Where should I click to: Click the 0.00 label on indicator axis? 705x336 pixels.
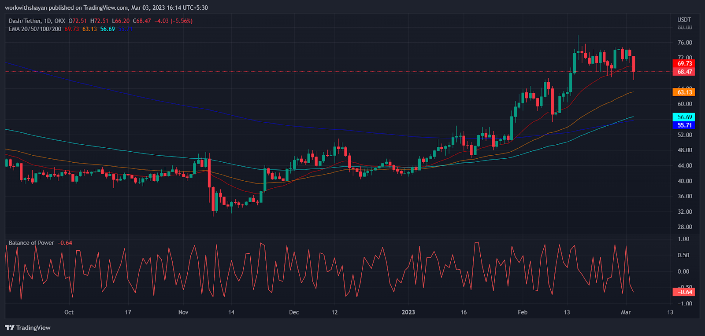pyautogui.click(x=683, y=272)
